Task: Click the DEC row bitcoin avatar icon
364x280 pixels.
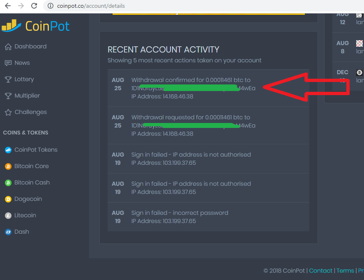Action: (x=359, y=73)
